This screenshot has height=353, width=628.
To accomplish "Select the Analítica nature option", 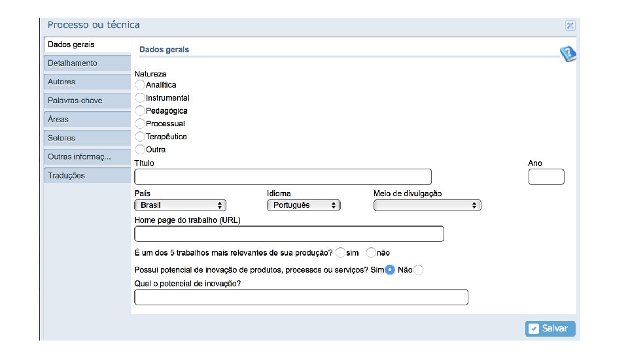I will pos(140,85).
